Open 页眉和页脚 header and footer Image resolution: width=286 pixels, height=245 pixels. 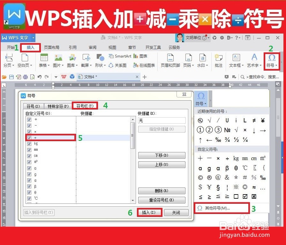tap(170, 60)
